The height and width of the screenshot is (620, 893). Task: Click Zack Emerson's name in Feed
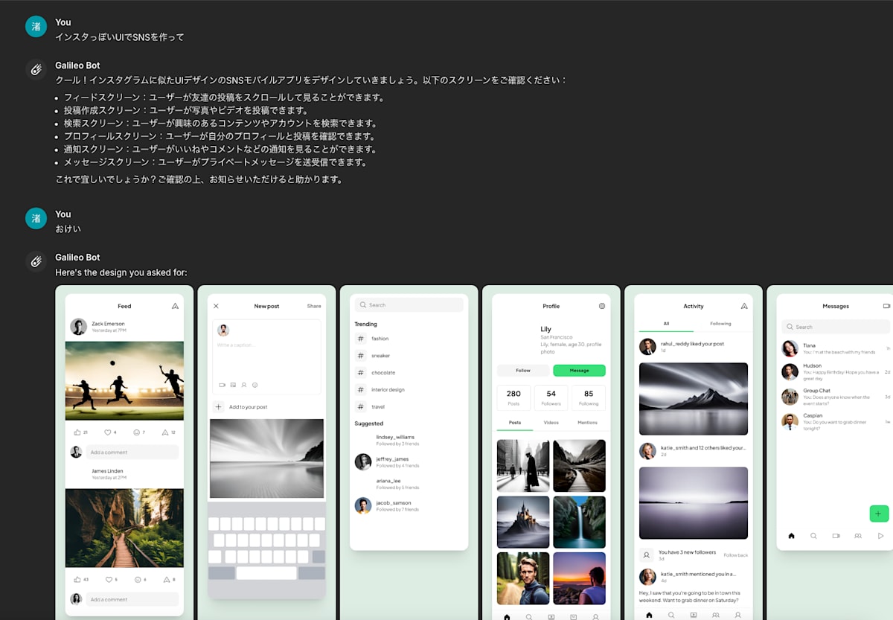coord(109,323)
